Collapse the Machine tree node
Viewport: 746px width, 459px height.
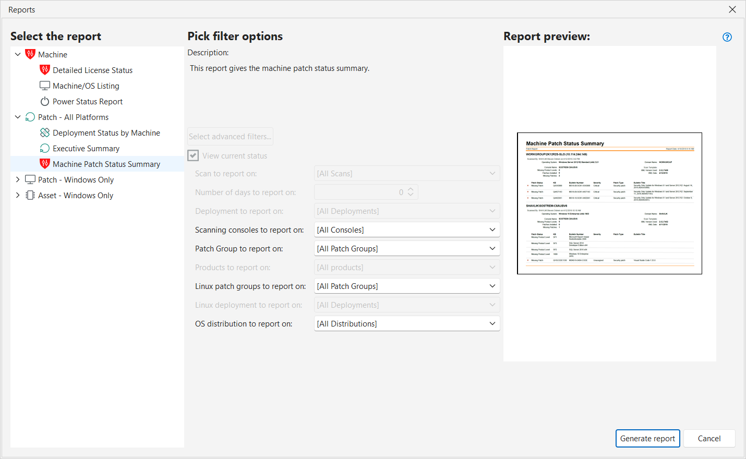(x=18, y=54)
